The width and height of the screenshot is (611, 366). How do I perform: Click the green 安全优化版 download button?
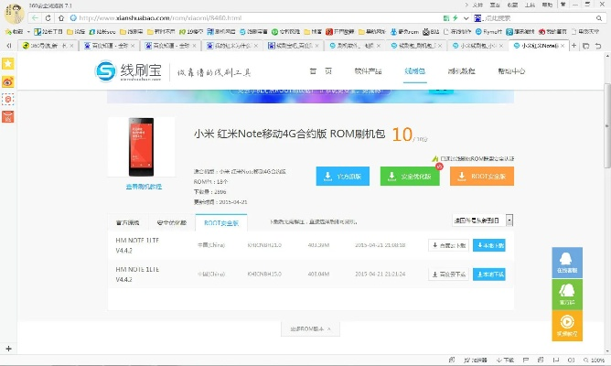coord(410,177)
